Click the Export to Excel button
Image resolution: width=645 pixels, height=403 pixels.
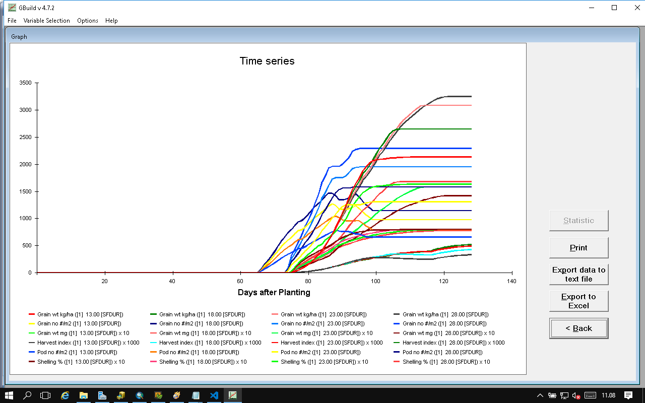click(x=578, y=301)
